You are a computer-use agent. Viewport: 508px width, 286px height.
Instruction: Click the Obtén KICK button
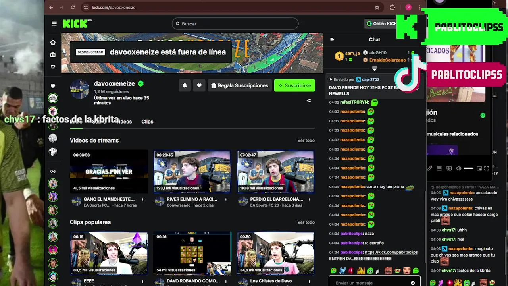pyautogui.click(x=381, y=24)
